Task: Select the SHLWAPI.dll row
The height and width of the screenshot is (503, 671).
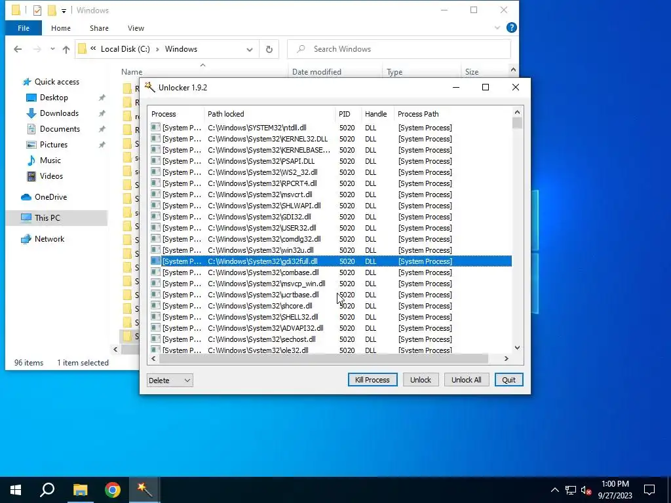Action: click(x=331, y=205)
